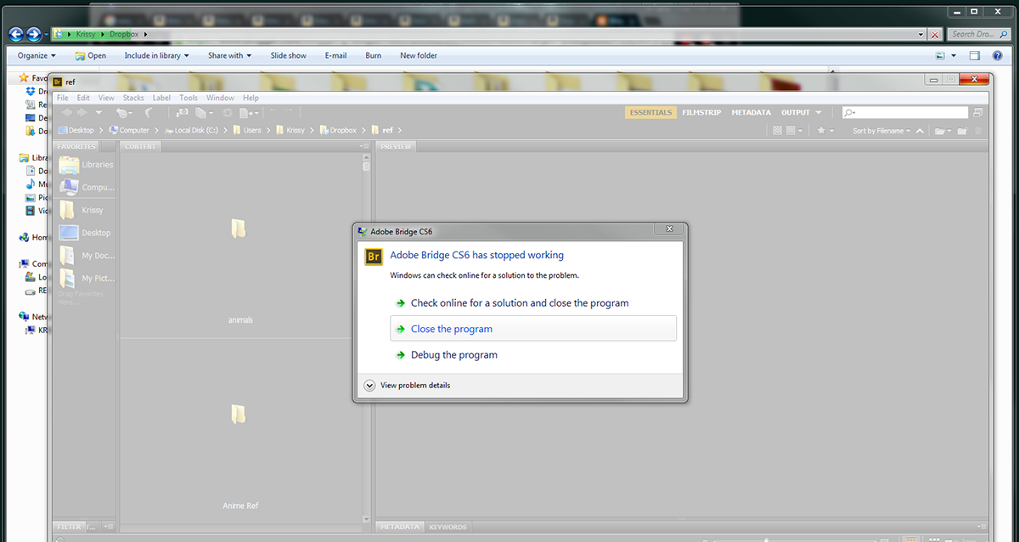Click the trash icon to delete selected item
The width and height of the screenshot is (1019, 542).
[978, 130]
